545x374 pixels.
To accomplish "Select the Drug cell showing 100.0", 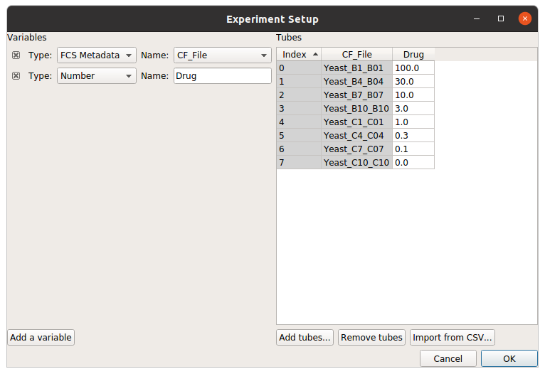I will pos(413,68).
